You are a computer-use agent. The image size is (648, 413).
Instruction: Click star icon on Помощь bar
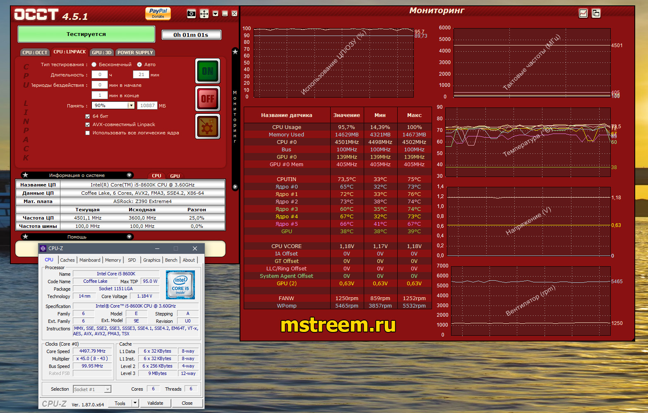[x=25, y=236]
